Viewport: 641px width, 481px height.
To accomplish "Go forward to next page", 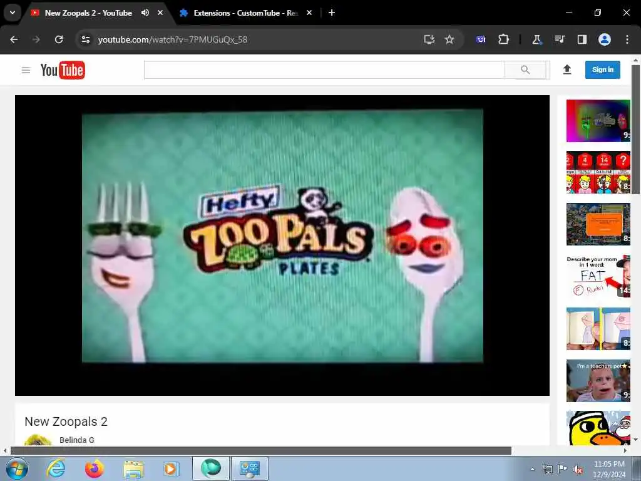I will tap(36, 39).
